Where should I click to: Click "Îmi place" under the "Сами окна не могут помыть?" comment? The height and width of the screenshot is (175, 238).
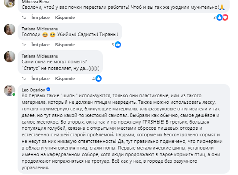40,79
